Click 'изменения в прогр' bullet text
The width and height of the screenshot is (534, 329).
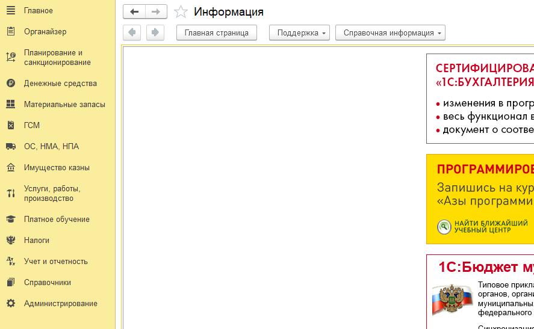(x=488, y=103)
